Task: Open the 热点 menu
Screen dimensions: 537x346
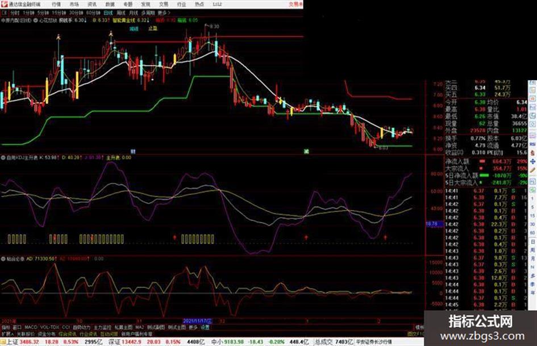Action: 199,4
